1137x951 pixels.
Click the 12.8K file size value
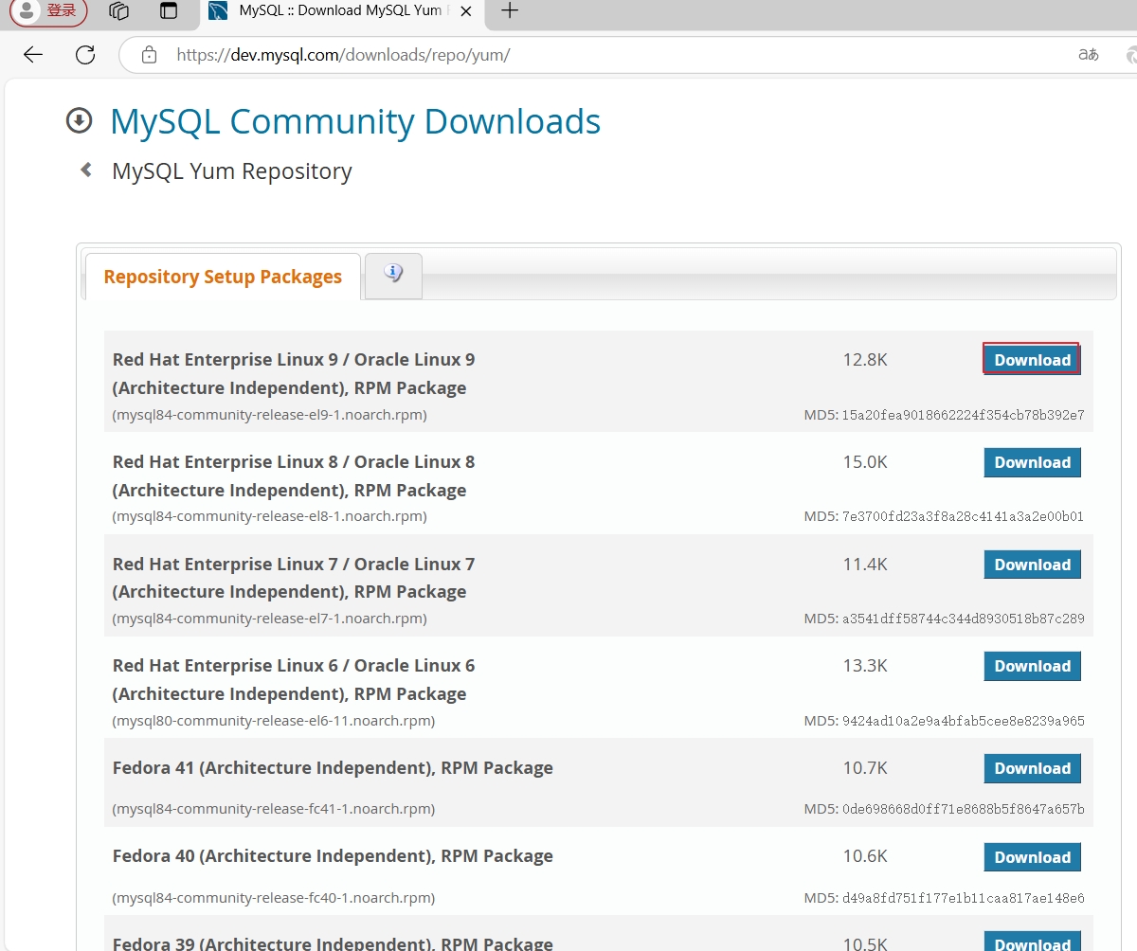click(x=865, y=360)
